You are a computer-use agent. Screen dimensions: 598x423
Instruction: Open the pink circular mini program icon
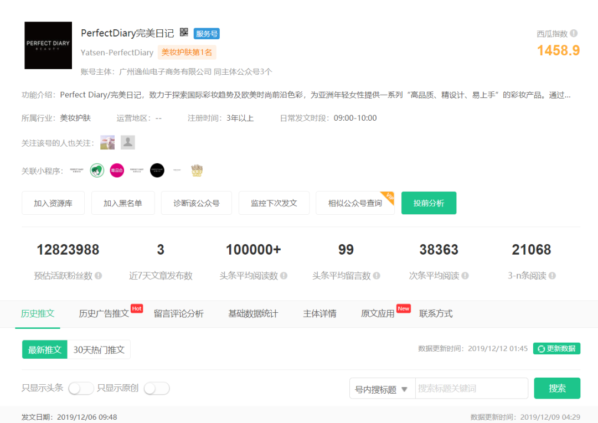117,170
